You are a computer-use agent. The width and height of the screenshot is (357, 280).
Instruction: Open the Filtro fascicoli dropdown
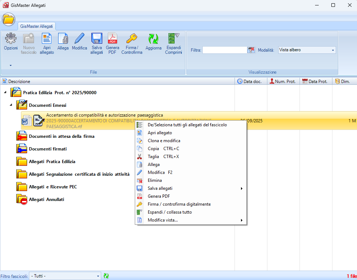pyautogui.click(x=65, y=276)
